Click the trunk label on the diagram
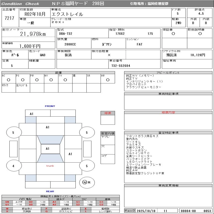 click(x=50, y=166)
